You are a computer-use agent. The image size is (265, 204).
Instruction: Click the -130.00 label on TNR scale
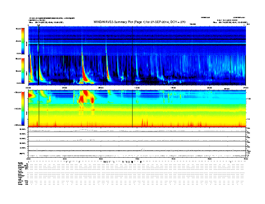pyautogui.click(x=18, y=92)
